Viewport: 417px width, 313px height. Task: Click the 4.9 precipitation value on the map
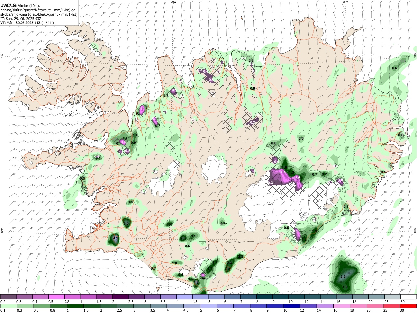[x=115, y=238]
